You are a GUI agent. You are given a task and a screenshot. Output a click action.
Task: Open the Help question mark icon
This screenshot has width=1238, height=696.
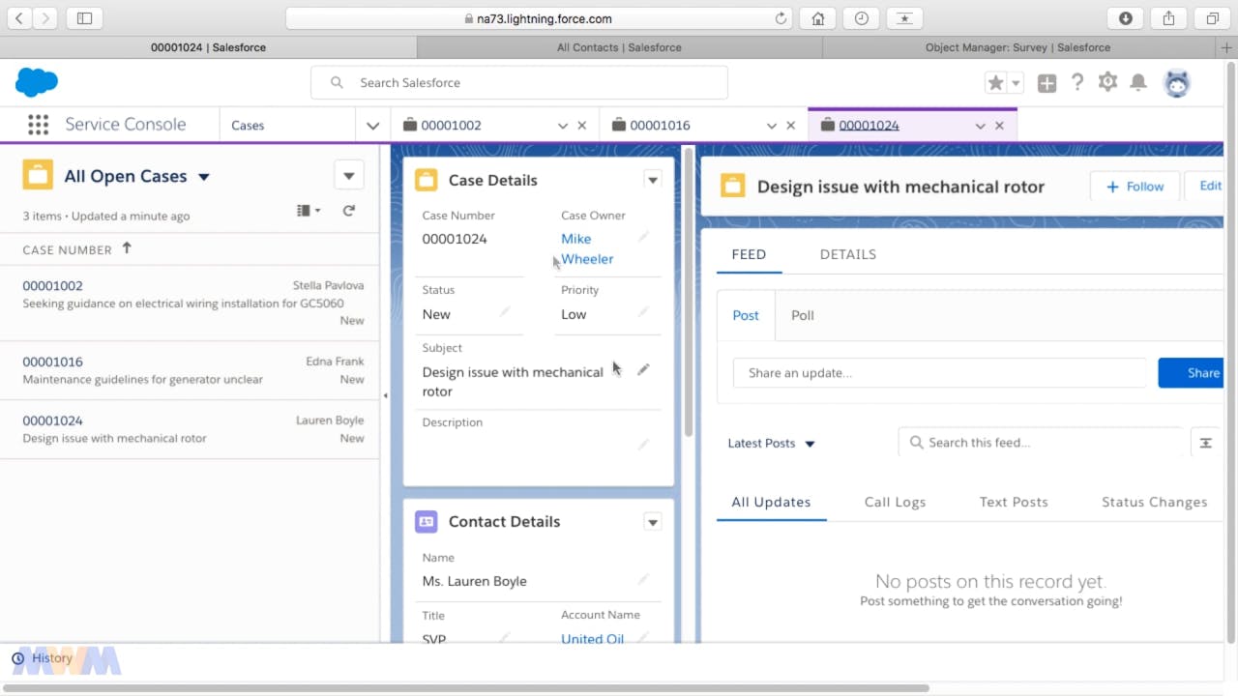[1077, 83]
